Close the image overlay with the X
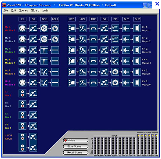This screenshot has height=159, width=161. tap(157, 4)
